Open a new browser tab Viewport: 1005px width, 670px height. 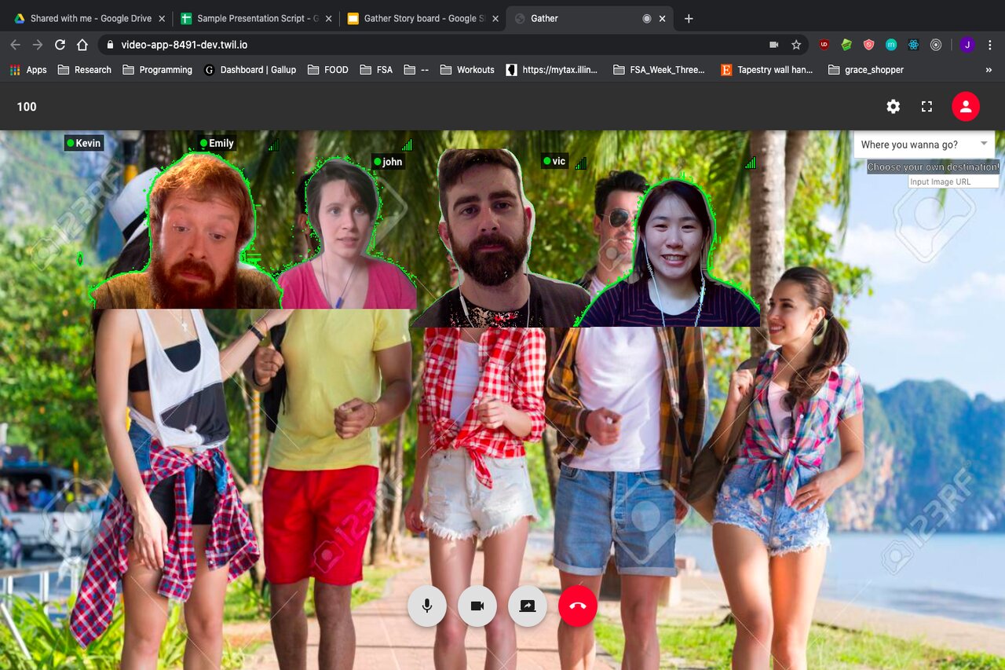(689, 18)
